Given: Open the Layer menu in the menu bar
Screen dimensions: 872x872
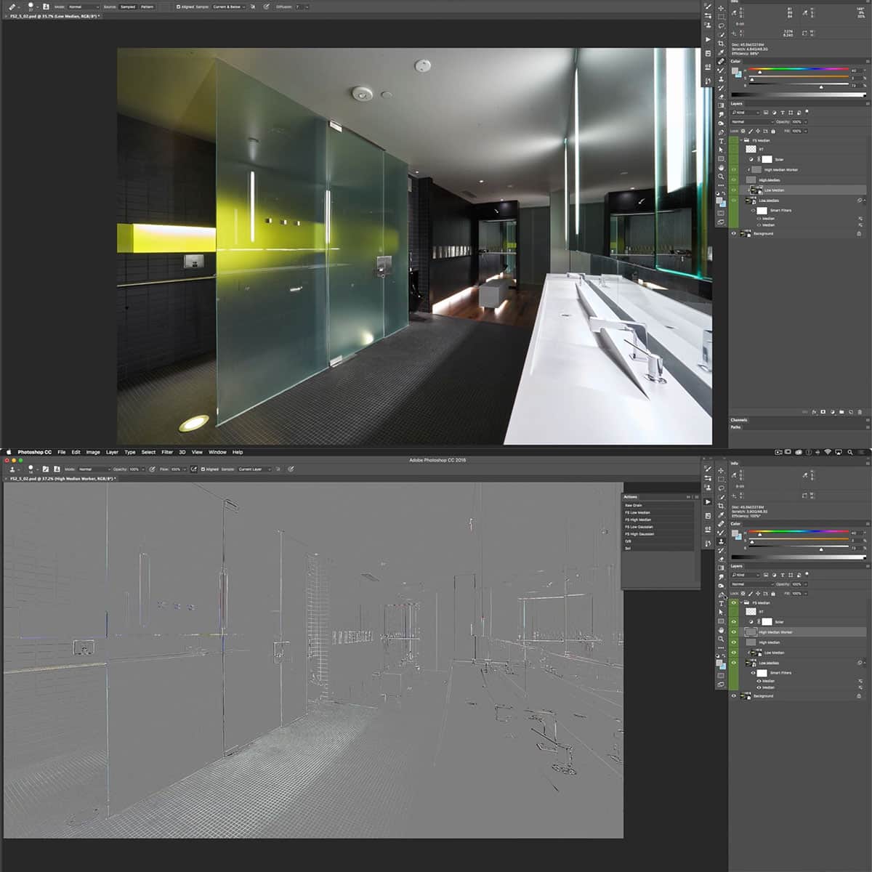Looking at the screenshot, I should point(112,452).
